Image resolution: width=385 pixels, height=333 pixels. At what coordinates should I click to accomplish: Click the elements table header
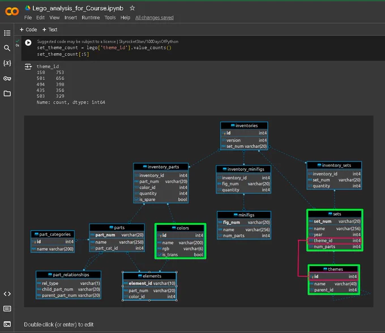click(x=149, y=276)
